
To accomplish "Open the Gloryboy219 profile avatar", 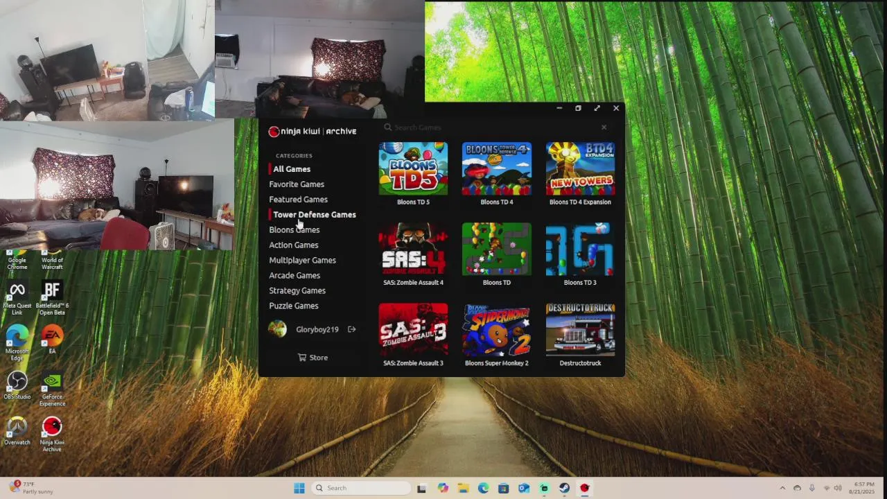I will tap(277, 329).
